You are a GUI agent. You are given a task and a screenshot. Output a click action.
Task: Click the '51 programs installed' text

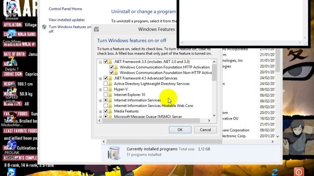pyautogui.click(x=144, y=154)
